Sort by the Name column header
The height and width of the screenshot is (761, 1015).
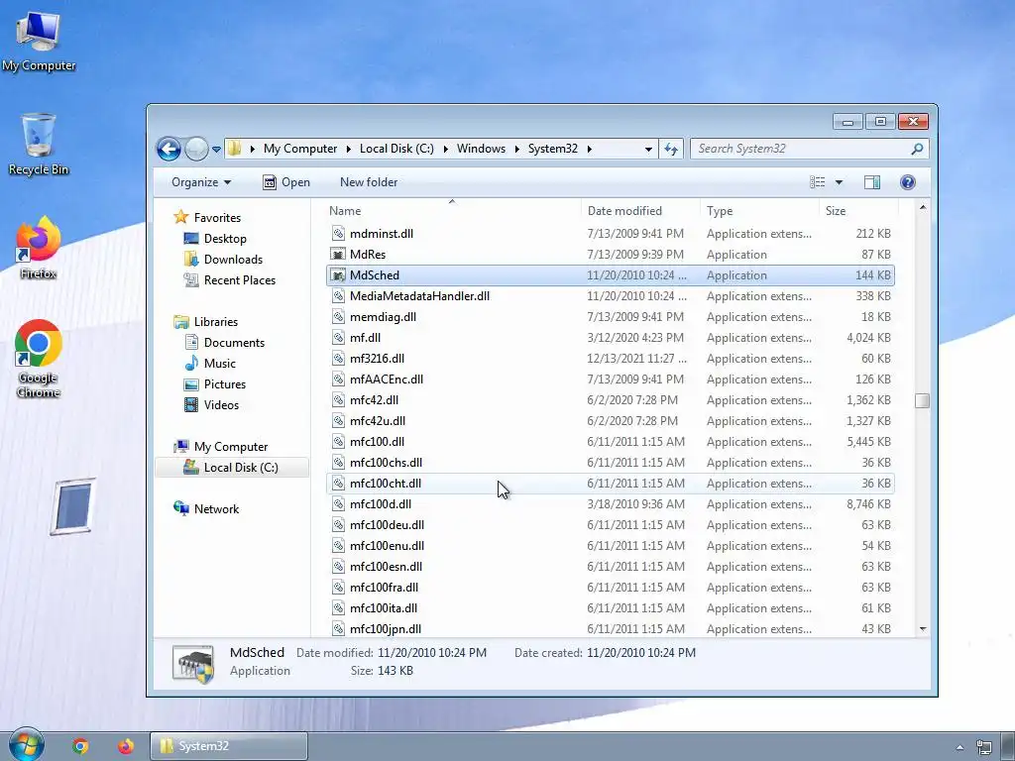(x=453, y=211)
